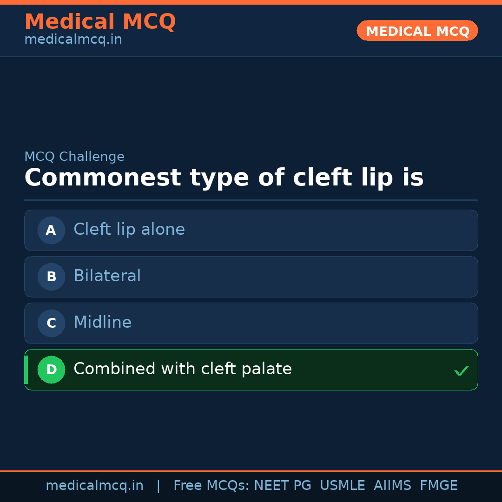Open the medicalmcq.in link in the footer
This screenshot has width=502, height=502.
pos(94,486)
